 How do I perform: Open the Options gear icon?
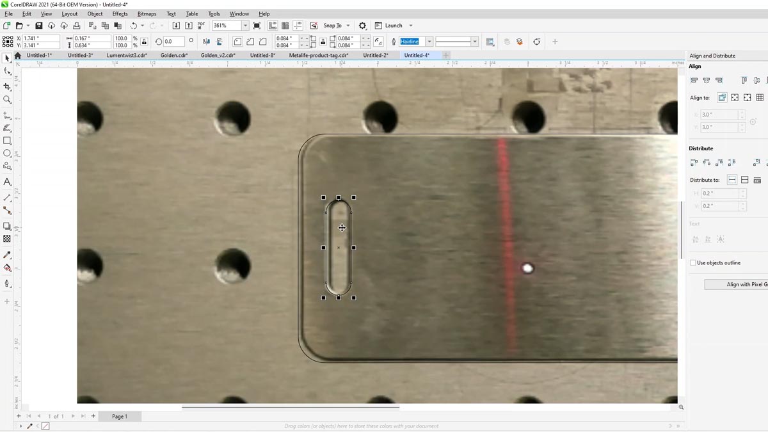363,26
